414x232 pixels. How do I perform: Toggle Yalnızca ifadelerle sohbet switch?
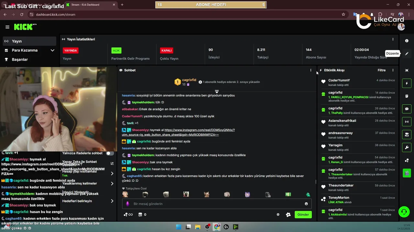pyautogui.click(x=110, y=153)
